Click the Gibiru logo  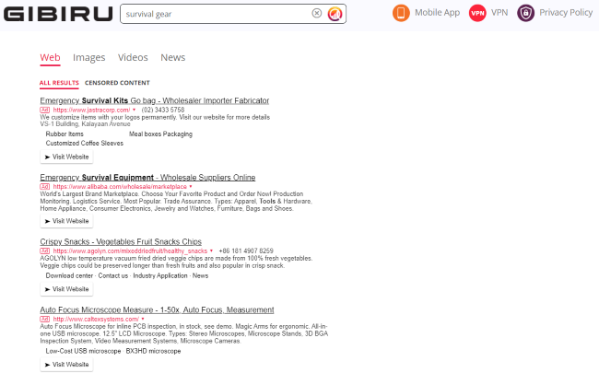point(57,14)
